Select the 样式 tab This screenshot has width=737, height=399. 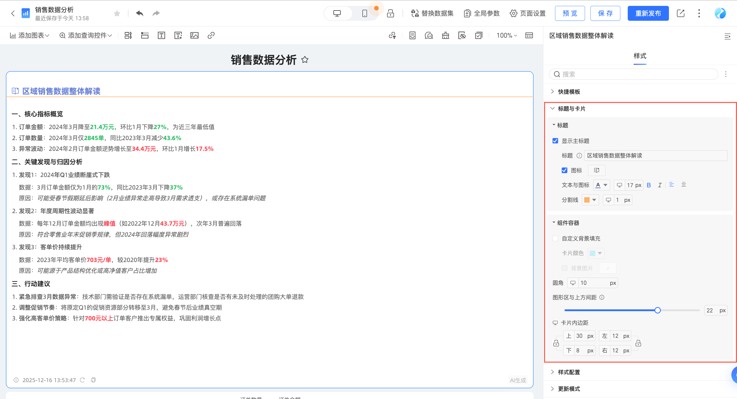tap(640, 56)
